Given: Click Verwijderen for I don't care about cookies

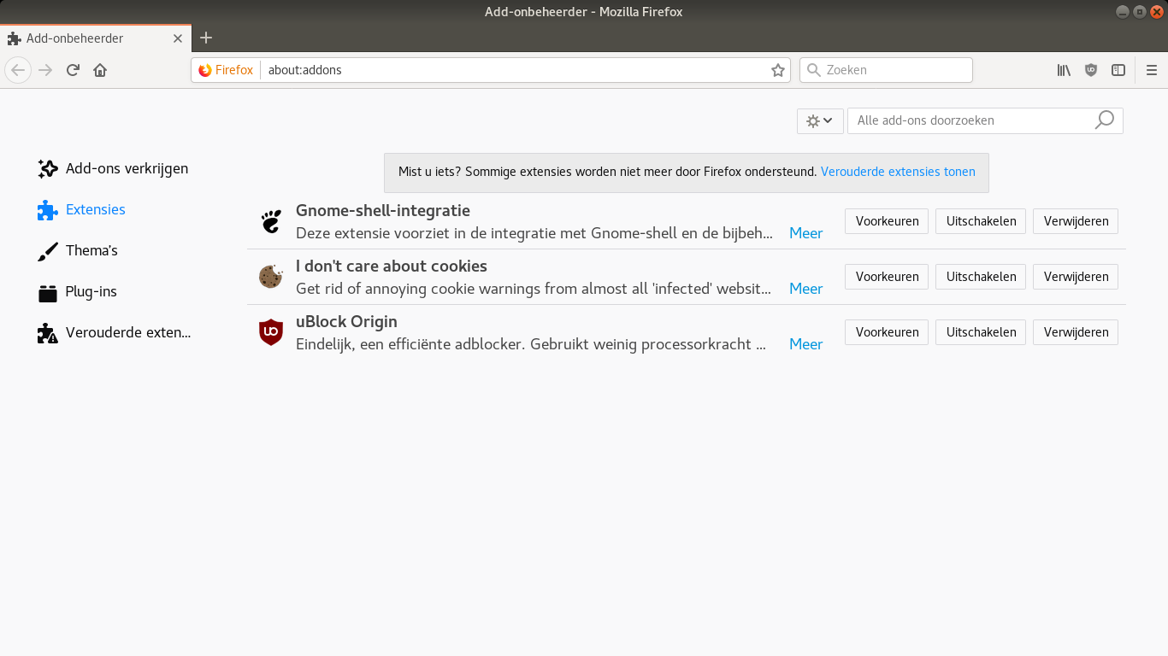Looking at the screenshot, I should click(x=1076, y=277).
